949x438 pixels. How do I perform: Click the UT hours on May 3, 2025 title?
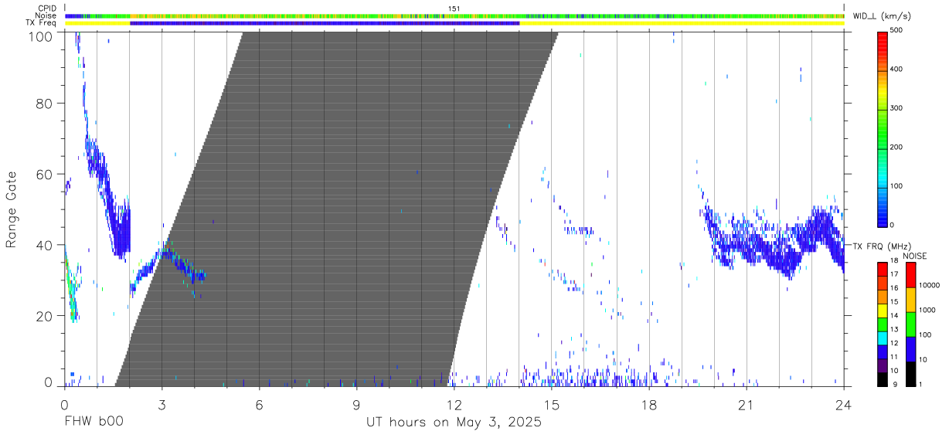coord(454,422)
